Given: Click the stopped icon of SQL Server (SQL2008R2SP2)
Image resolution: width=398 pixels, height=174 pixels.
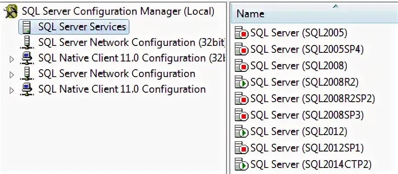Looking at the screenshot, I should pyautogui.click(x=241, y=99).
